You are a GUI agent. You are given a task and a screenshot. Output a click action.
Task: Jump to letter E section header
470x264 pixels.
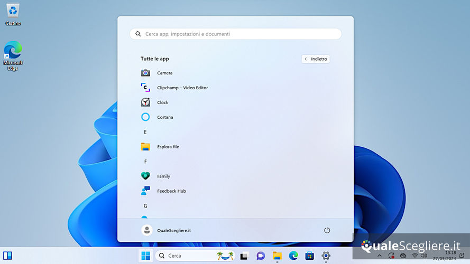tap(145, 132)
